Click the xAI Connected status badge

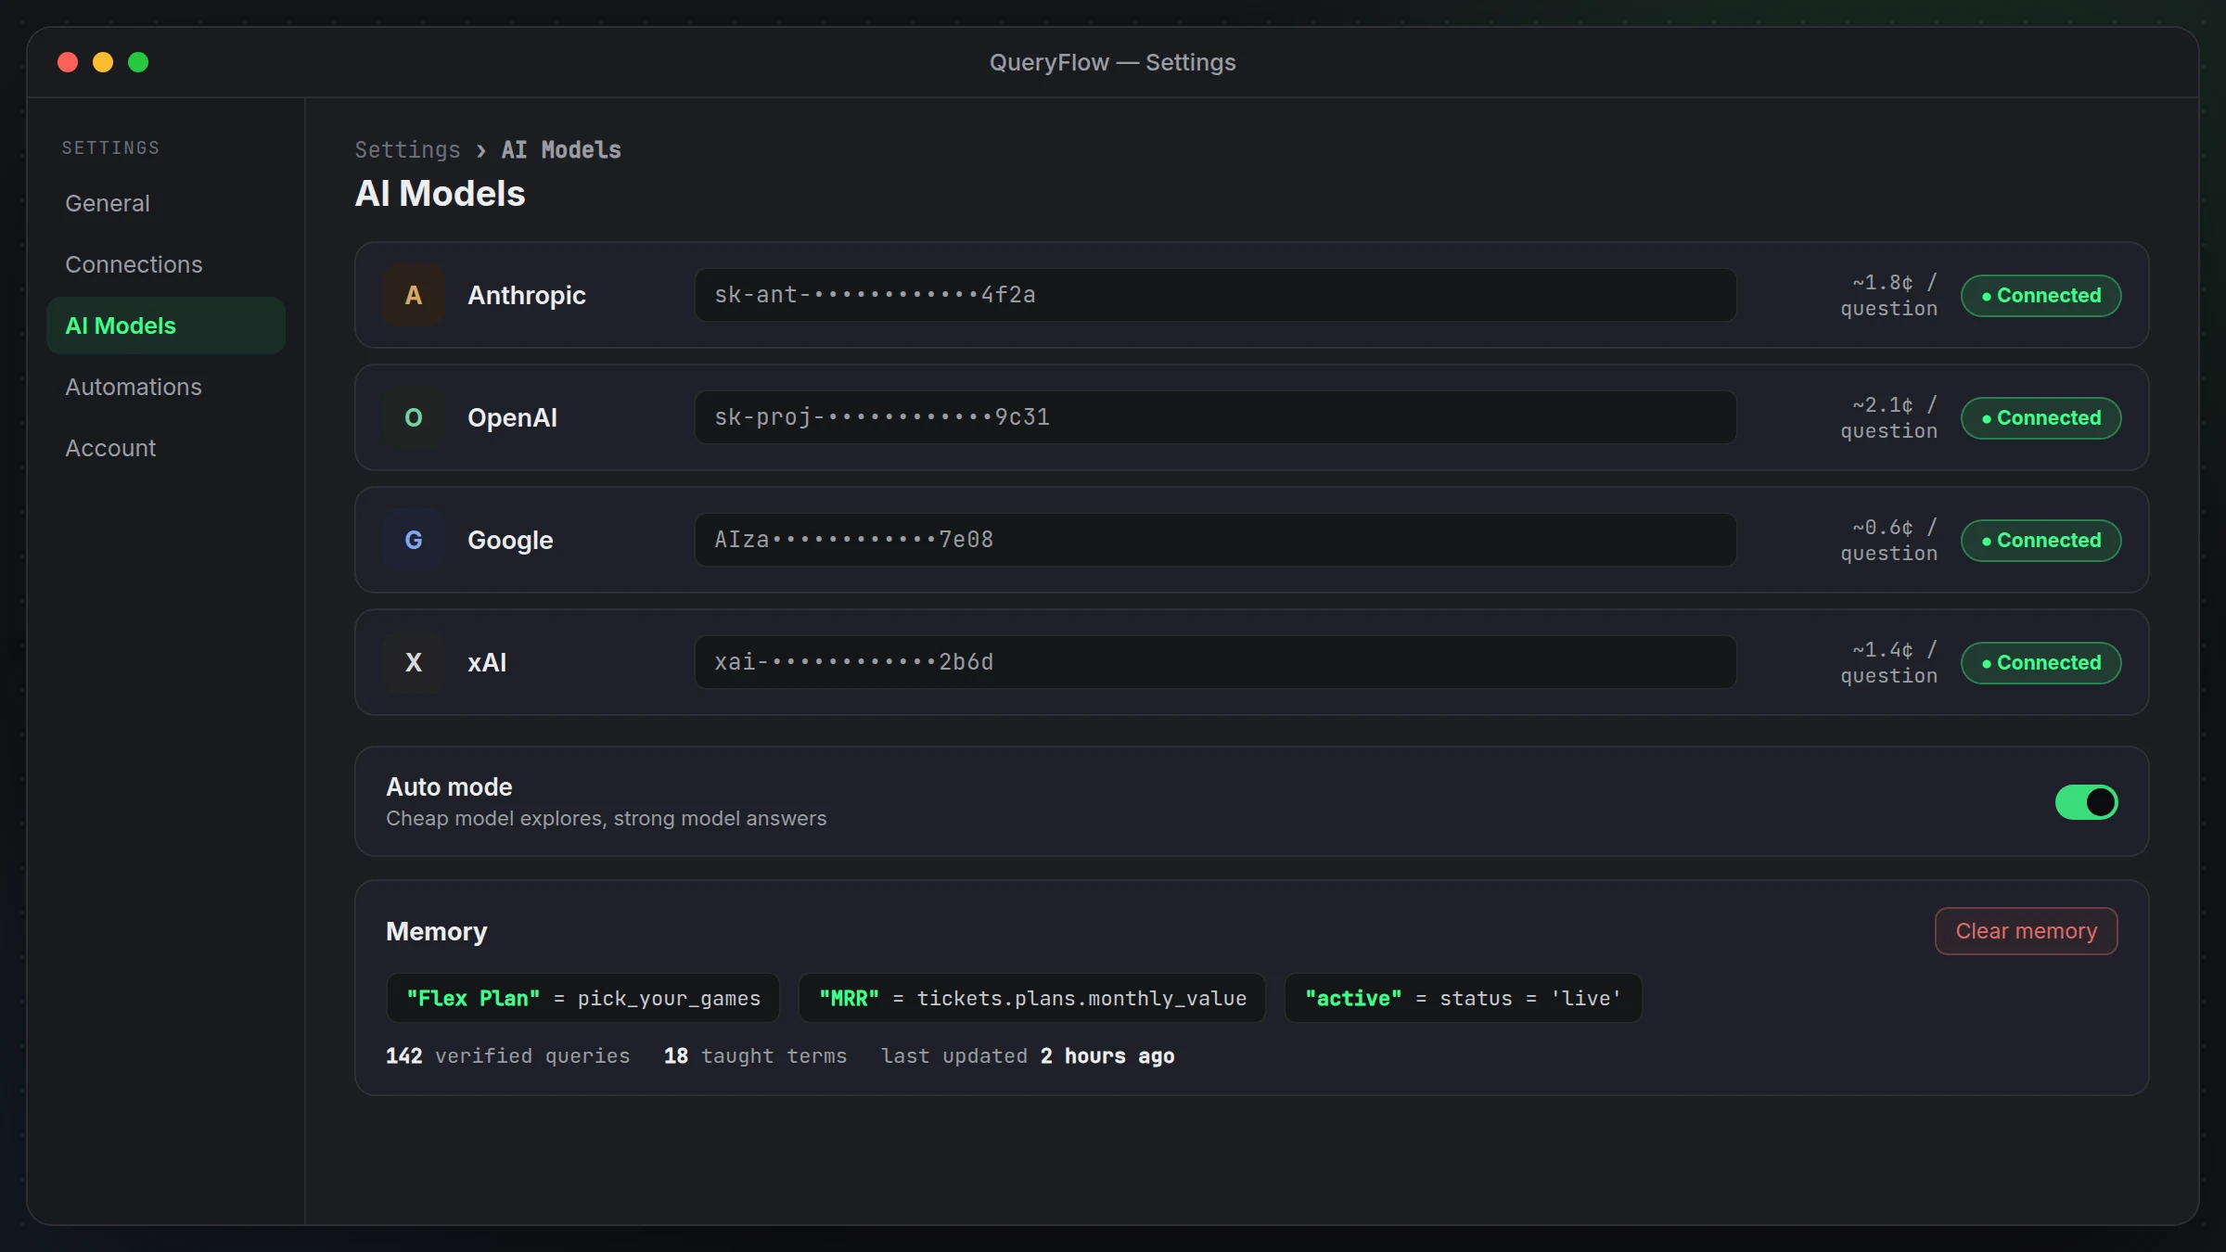(x=2040, y=663)
